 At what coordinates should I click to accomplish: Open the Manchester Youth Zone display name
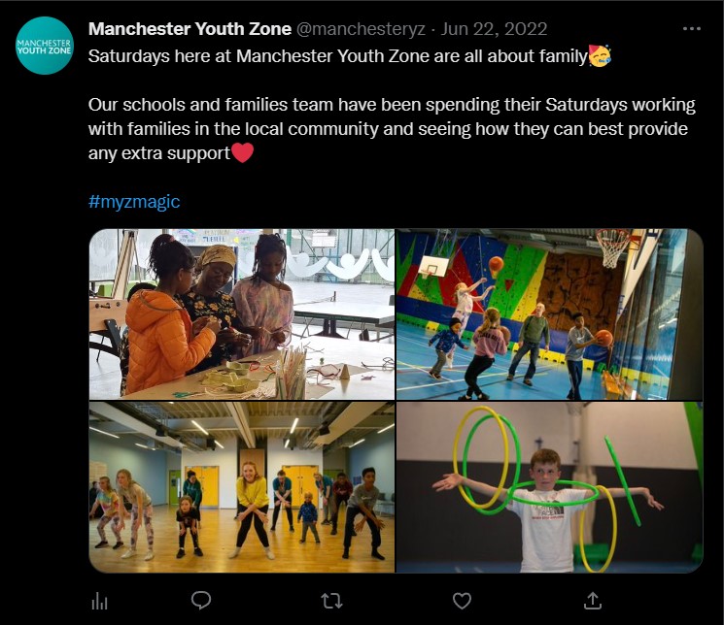click(190, 29)
